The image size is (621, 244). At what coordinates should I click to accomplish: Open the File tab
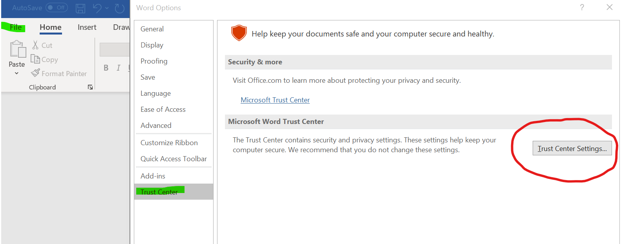[x=16, y=27]
